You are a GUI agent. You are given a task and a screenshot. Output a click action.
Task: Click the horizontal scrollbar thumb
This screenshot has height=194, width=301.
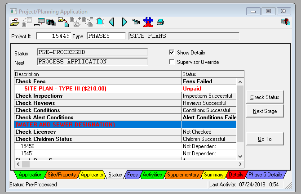(26, 164)
